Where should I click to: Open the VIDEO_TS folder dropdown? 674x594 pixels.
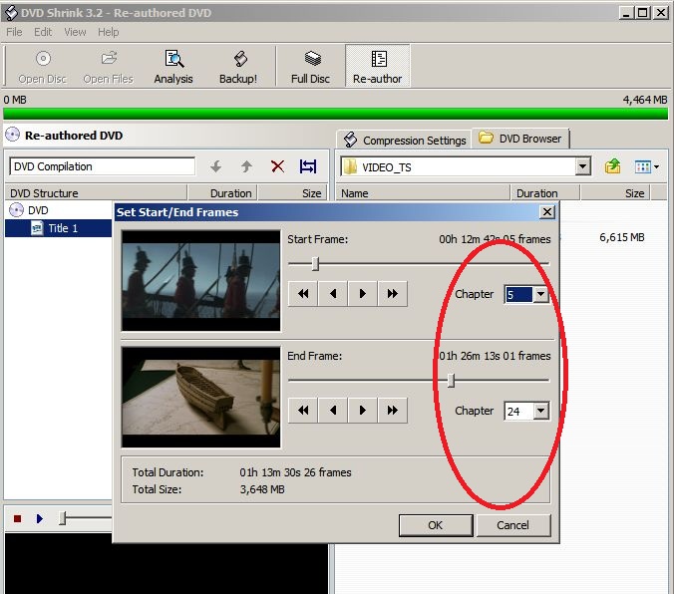tap(583, 166)
